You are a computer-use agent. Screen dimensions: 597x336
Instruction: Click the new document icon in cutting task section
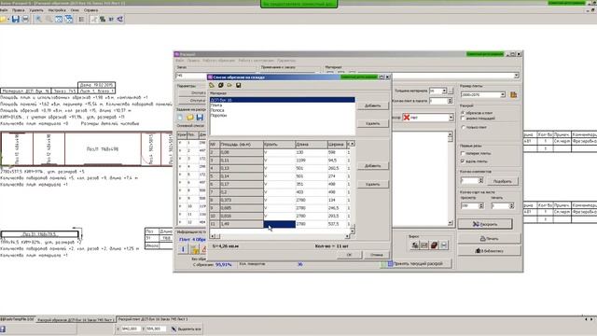click(180, 118)
